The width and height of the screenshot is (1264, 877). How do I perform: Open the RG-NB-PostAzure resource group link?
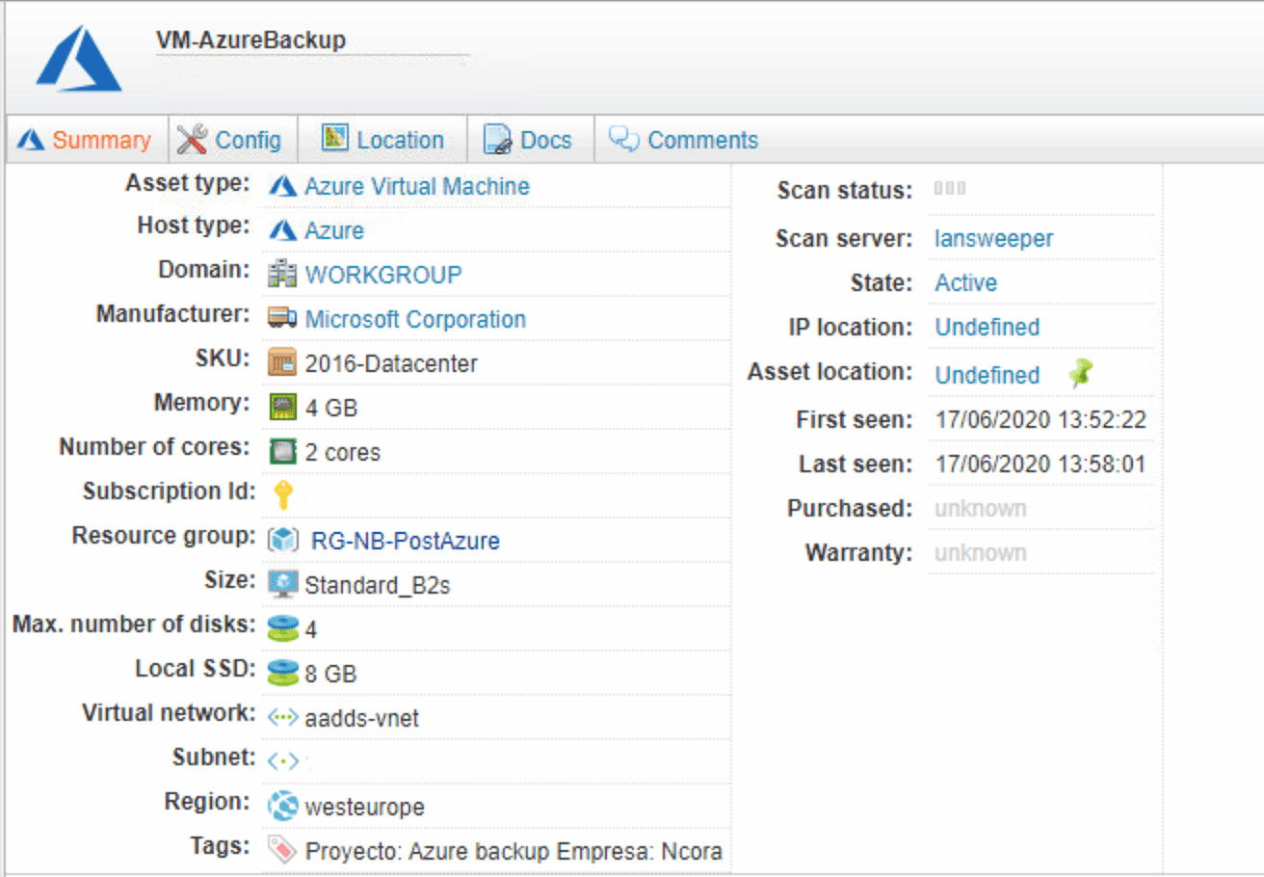[x=406, y=541]
